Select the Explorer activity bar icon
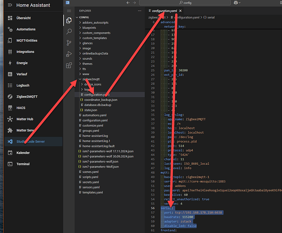 [69, 21]
